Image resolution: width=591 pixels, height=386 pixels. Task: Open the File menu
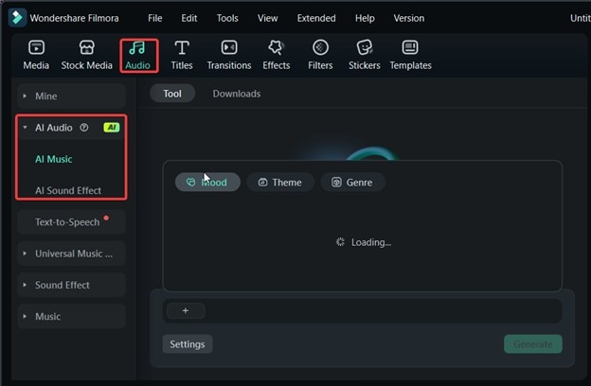click(155, 18)
